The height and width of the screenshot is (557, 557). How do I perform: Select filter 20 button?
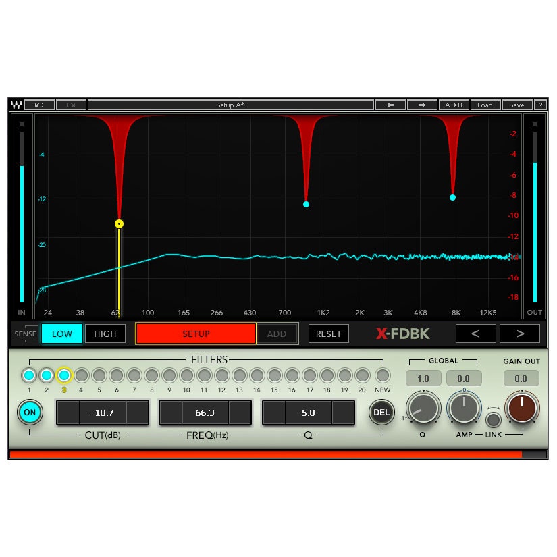click(363, 375)
